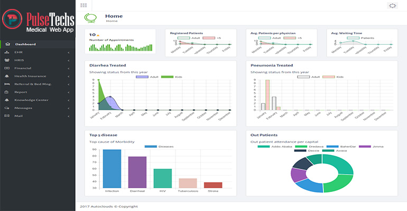Screen dimensions: 407x211
Task: Click the grid menu icon in top bar
Action: click(x=84, y=5)
